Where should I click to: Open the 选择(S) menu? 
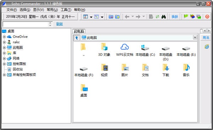click(25, 10)
